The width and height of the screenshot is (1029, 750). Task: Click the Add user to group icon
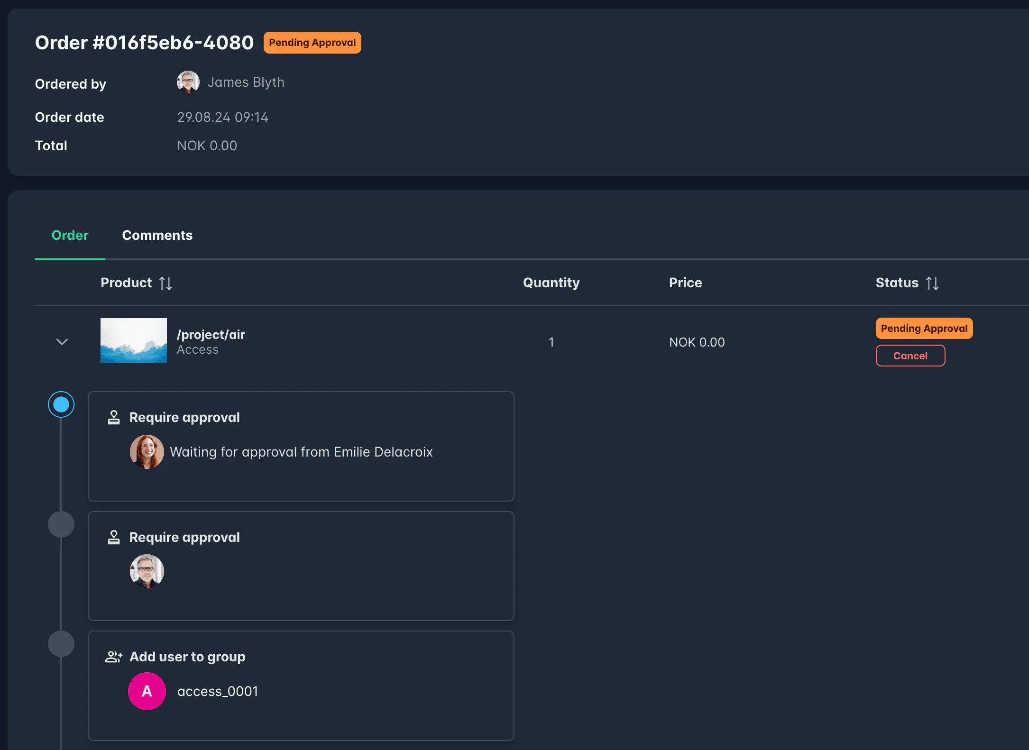(114, 657)
